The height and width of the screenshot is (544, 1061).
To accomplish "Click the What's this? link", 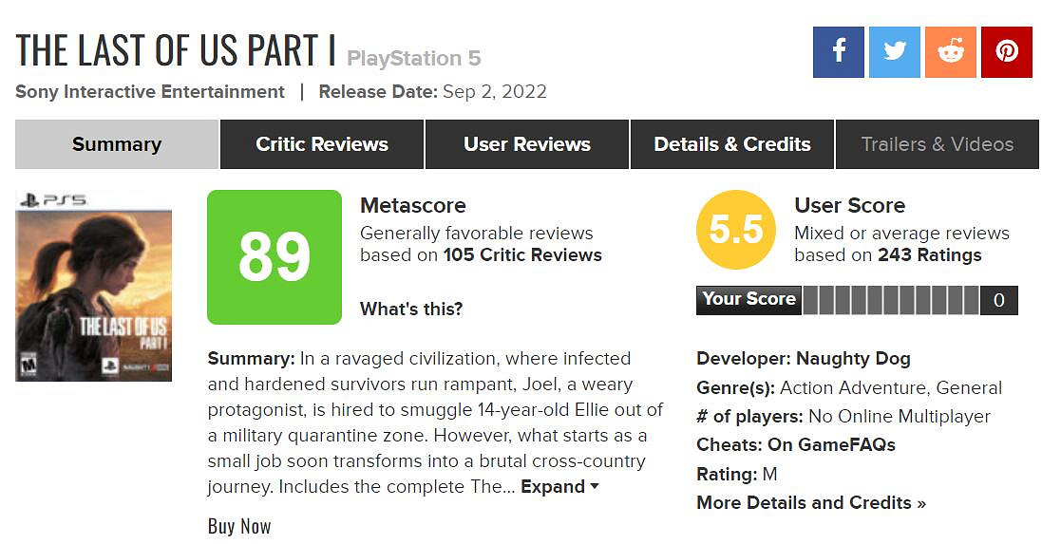I will (411, 309).
